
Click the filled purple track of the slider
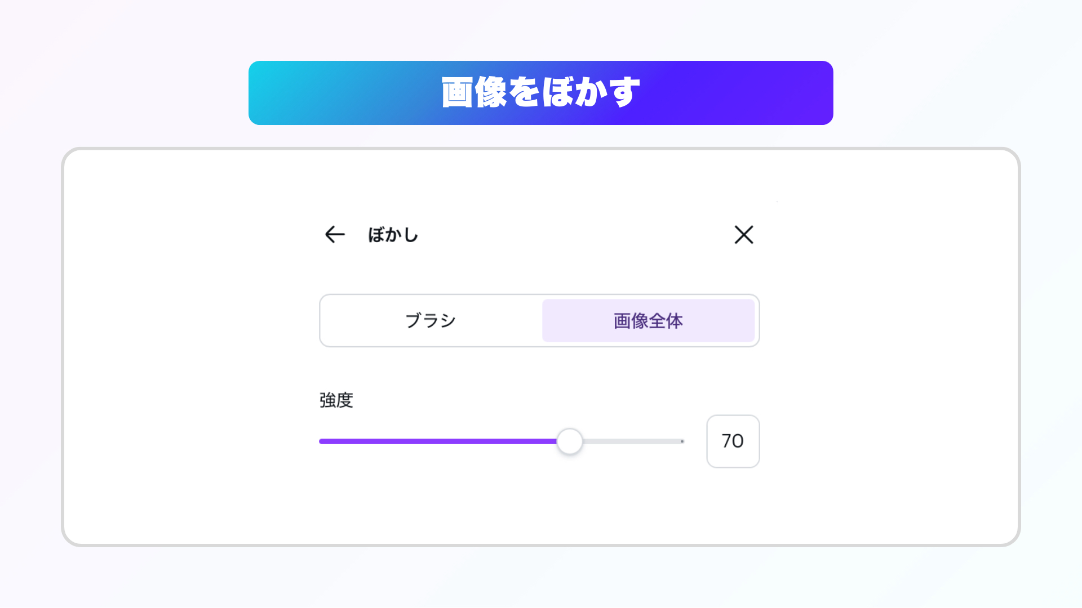tap(440, 441)
